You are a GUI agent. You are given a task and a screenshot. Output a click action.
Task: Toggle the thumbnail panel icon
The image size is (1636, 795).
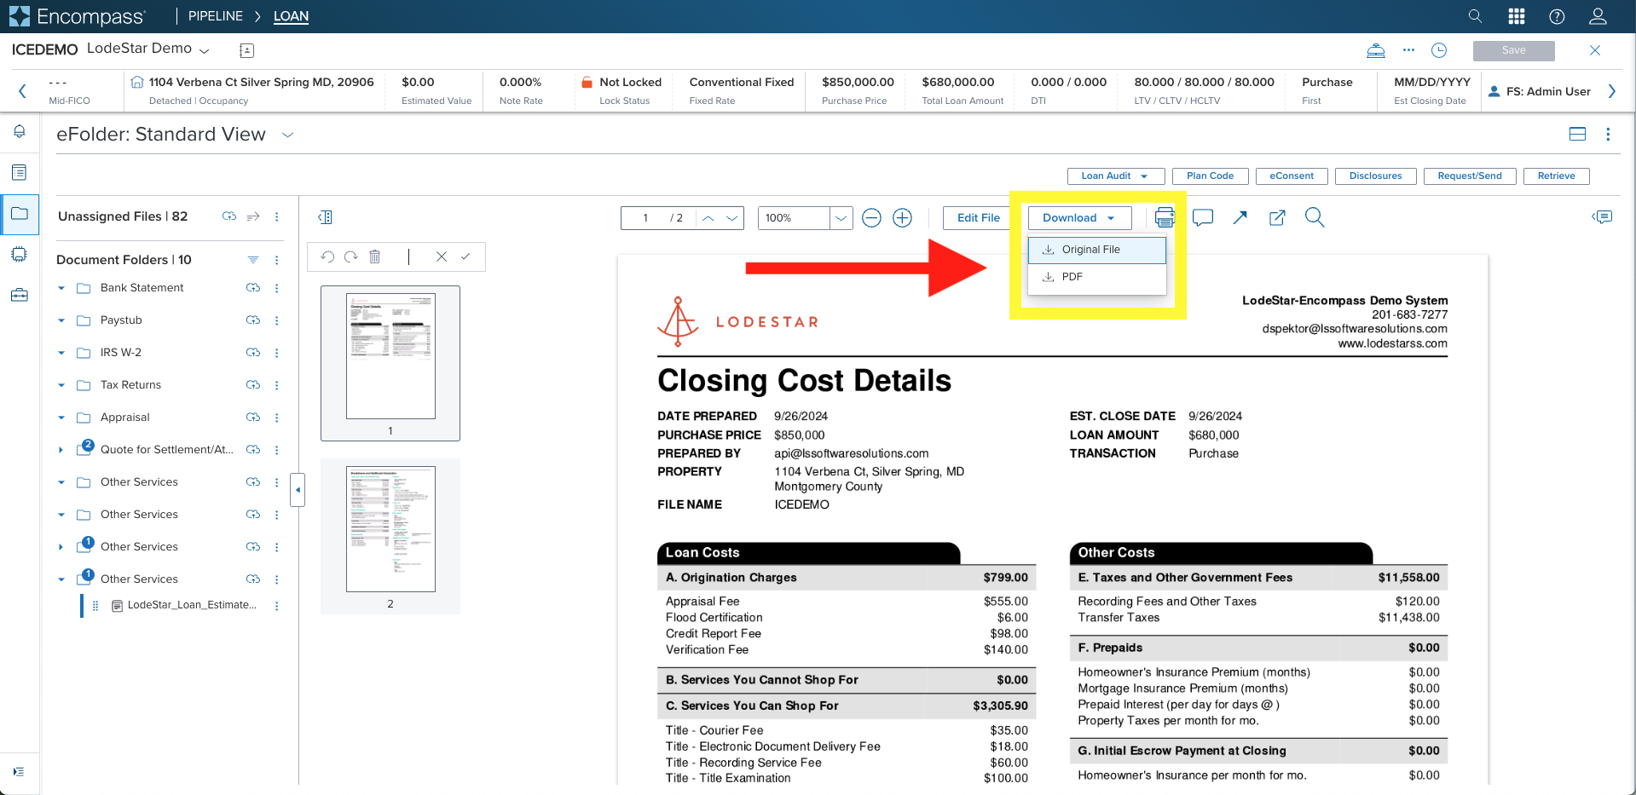[325, 217]
